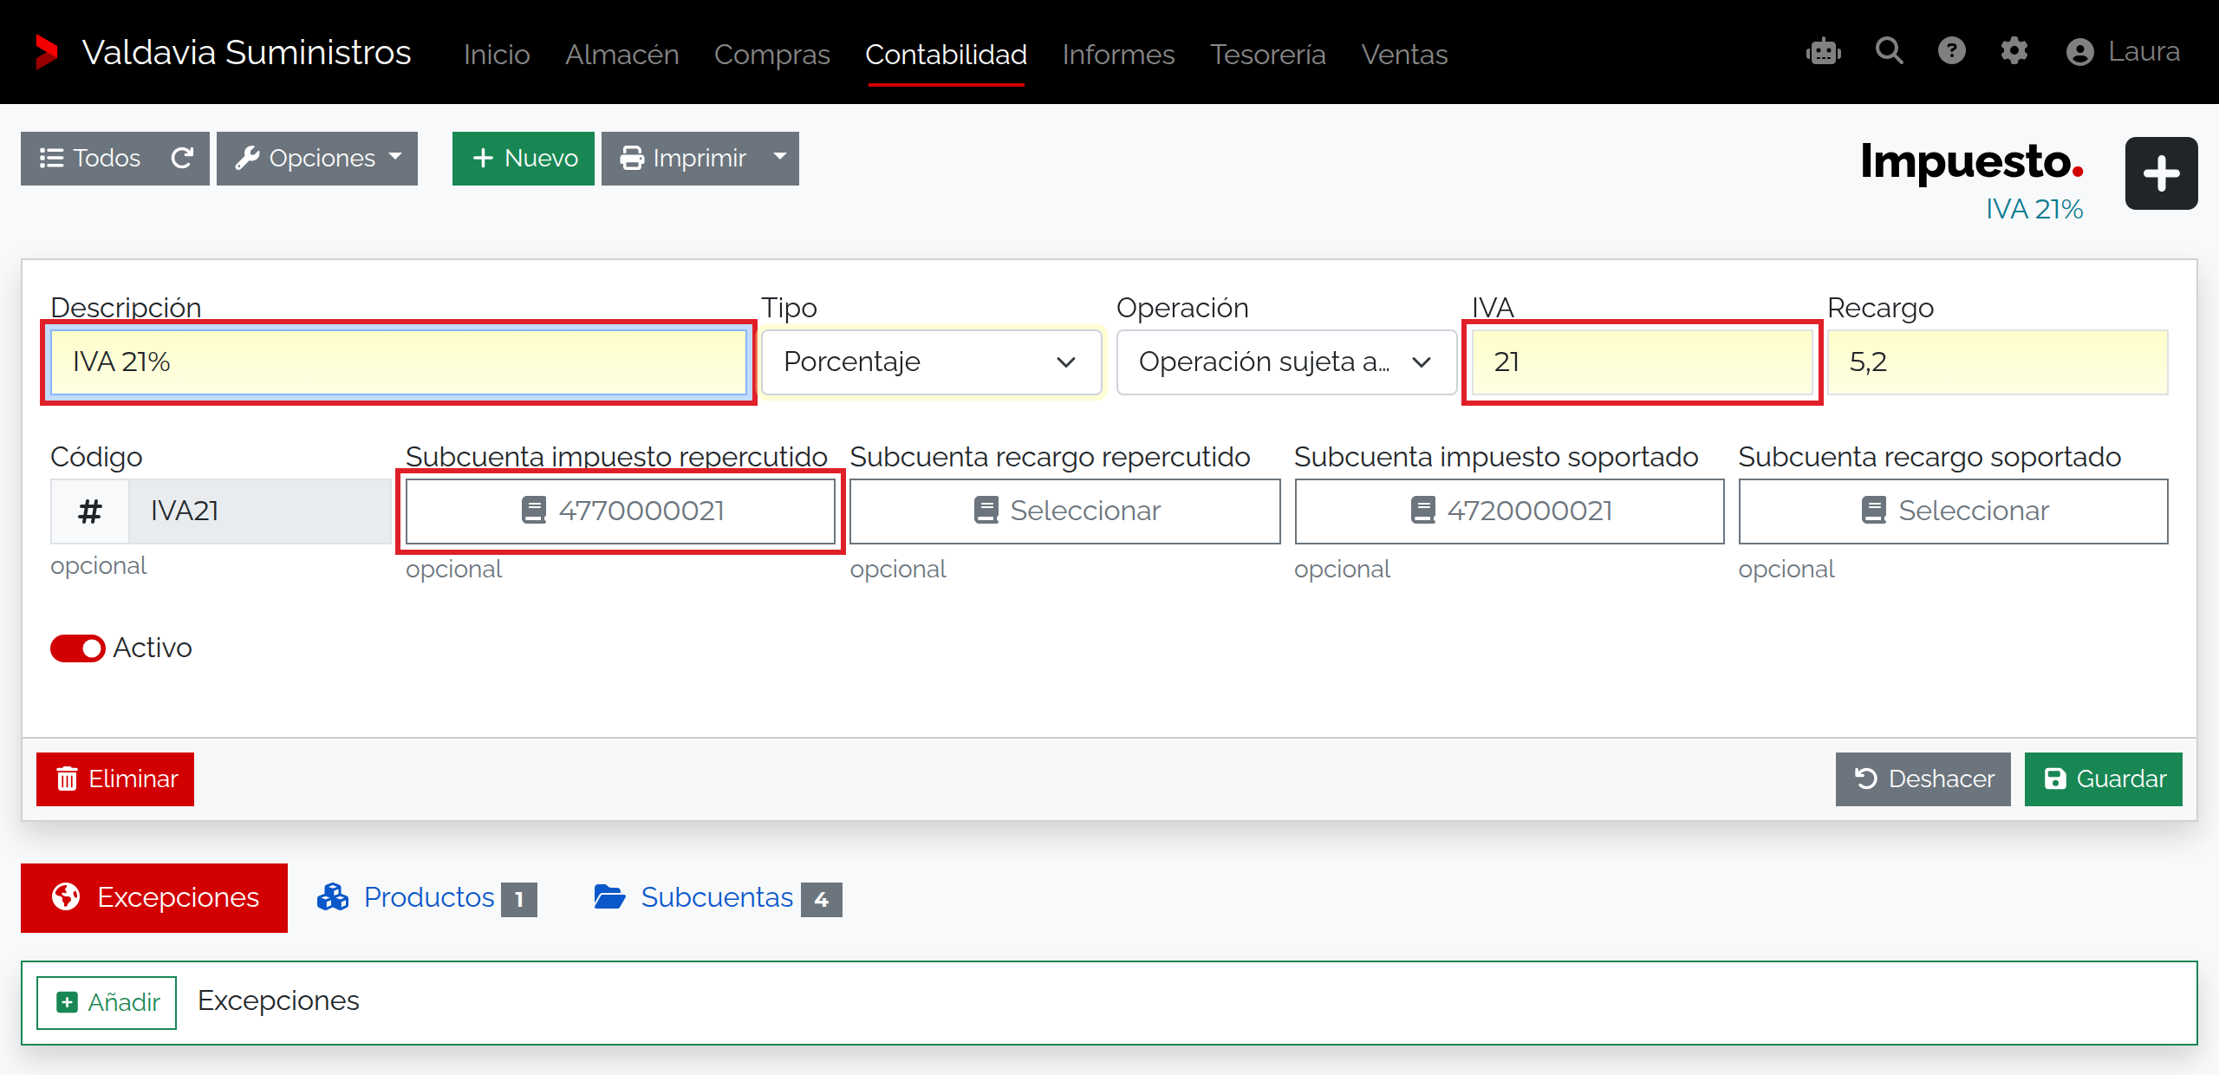Select subcuenta impuesto repercutido 4770000021

[621, 511]
